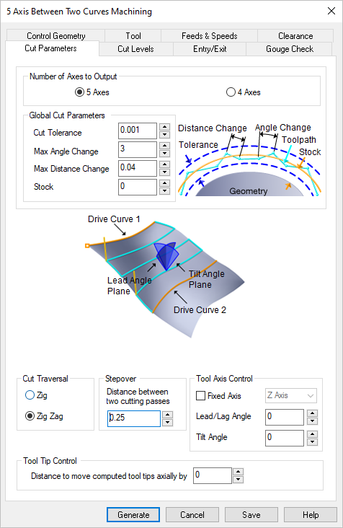The height and width of the screenshot is (528, 343).
Task: Open the Z Axis dropdown
Action: pos(291,395)
